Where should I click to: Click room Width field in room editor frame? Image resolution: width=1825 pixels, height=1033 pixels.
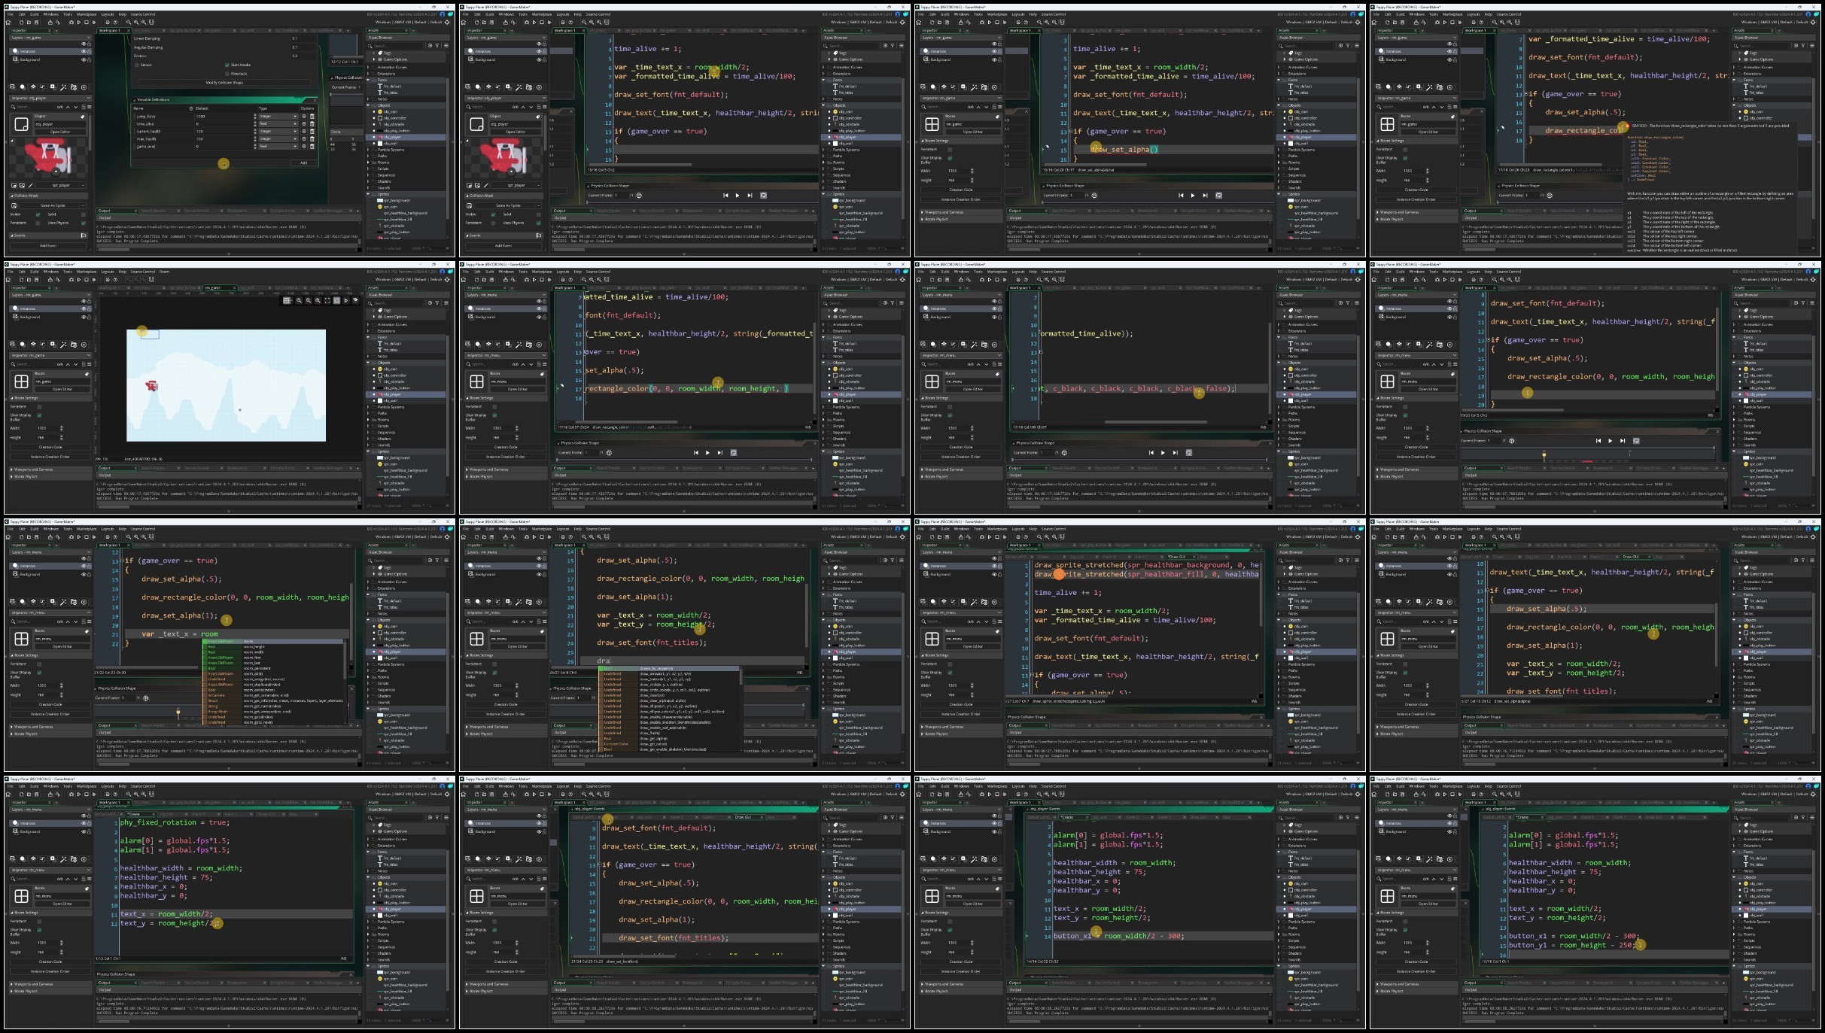(48, 428)
